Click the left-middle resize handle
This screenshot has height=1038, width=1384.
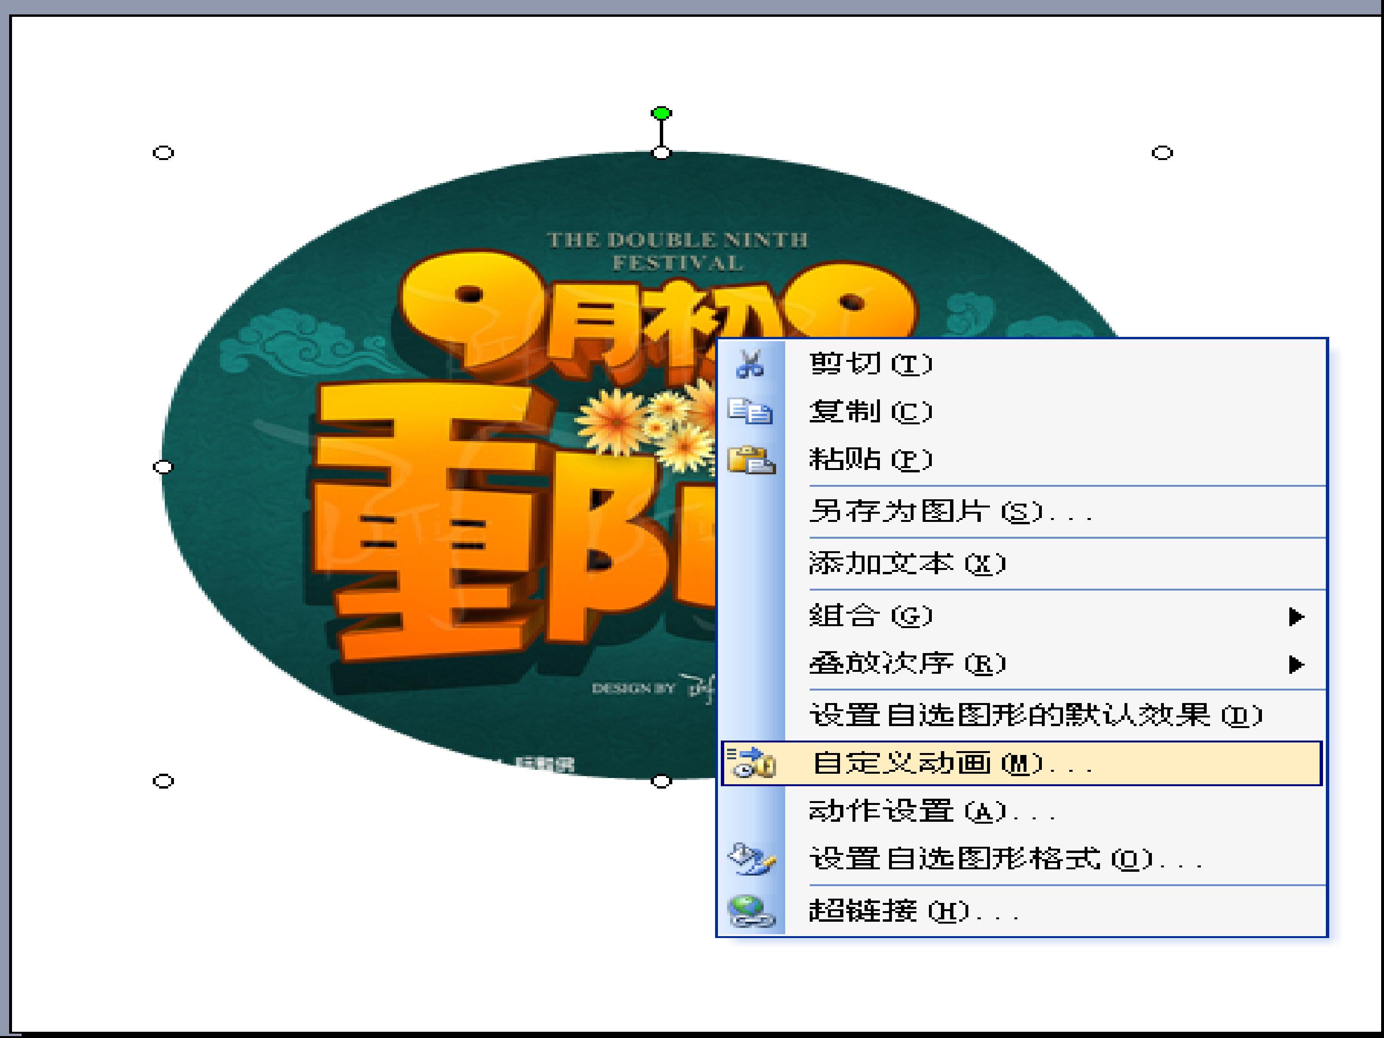163,467
